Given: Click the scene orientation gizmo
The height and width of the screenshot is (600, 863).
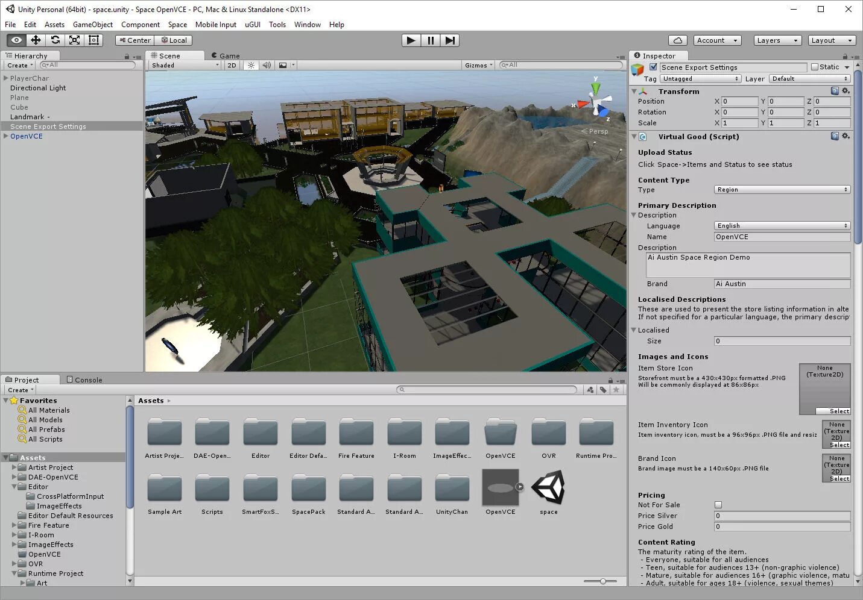Looking at the screenshot, I should 596,103.
